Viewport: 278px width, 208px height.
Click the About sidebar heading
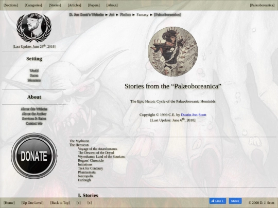(34, 97)
